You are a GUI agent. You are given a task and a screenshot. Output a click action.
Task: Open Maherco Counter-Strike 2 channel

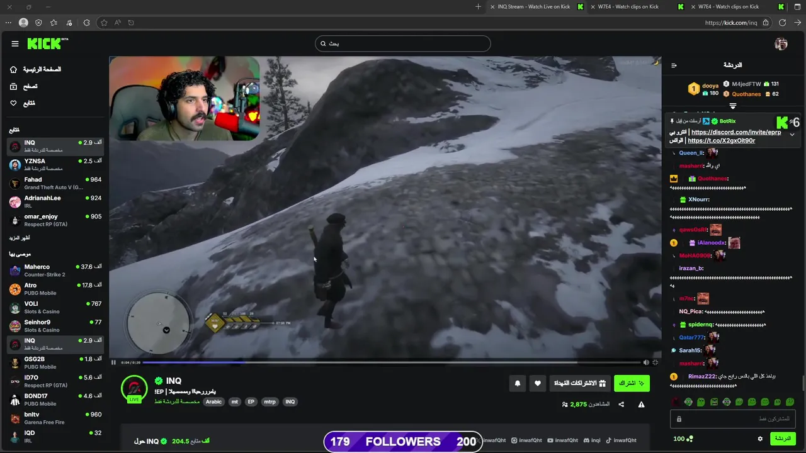[x=55, y=271]
